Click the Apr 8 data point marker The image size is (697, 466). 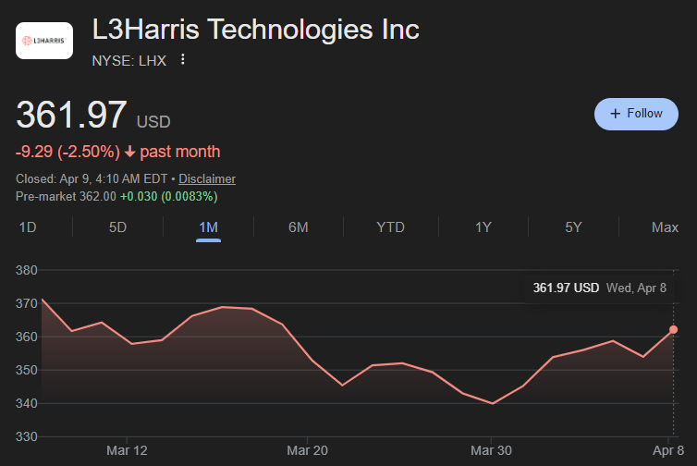(x=674, y=329)
